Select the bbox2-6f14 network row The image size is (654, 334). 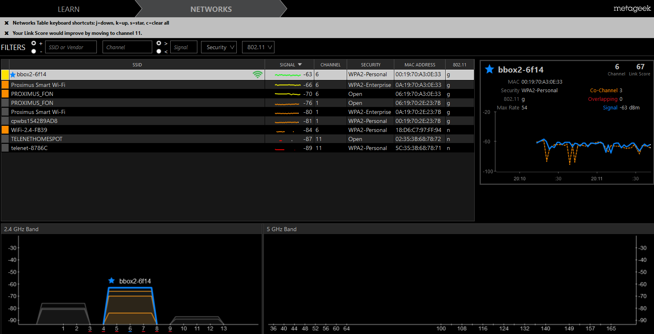(238, 75)
